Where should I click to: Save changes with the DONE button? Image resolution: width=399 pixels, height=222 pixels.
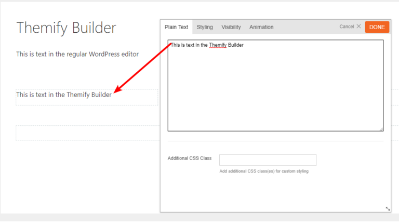(x=377, y=27)
